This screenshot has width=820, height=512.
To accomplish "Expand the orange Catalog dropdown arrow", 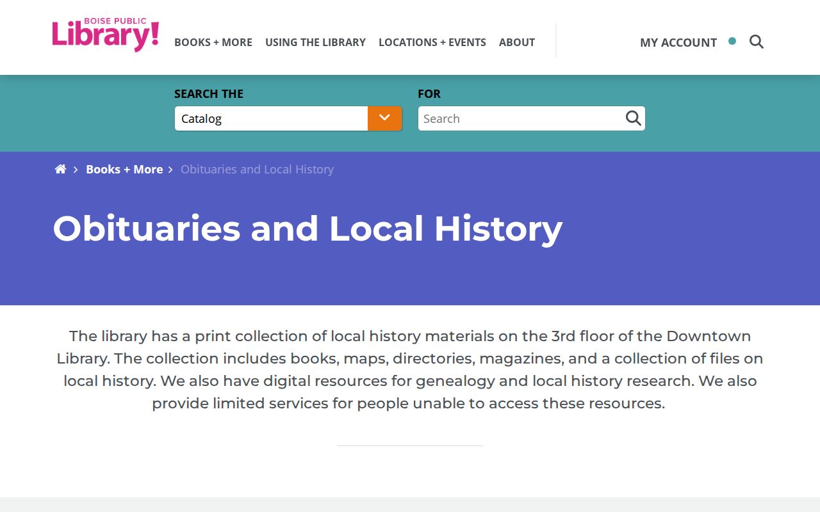I will pos(384,118).
